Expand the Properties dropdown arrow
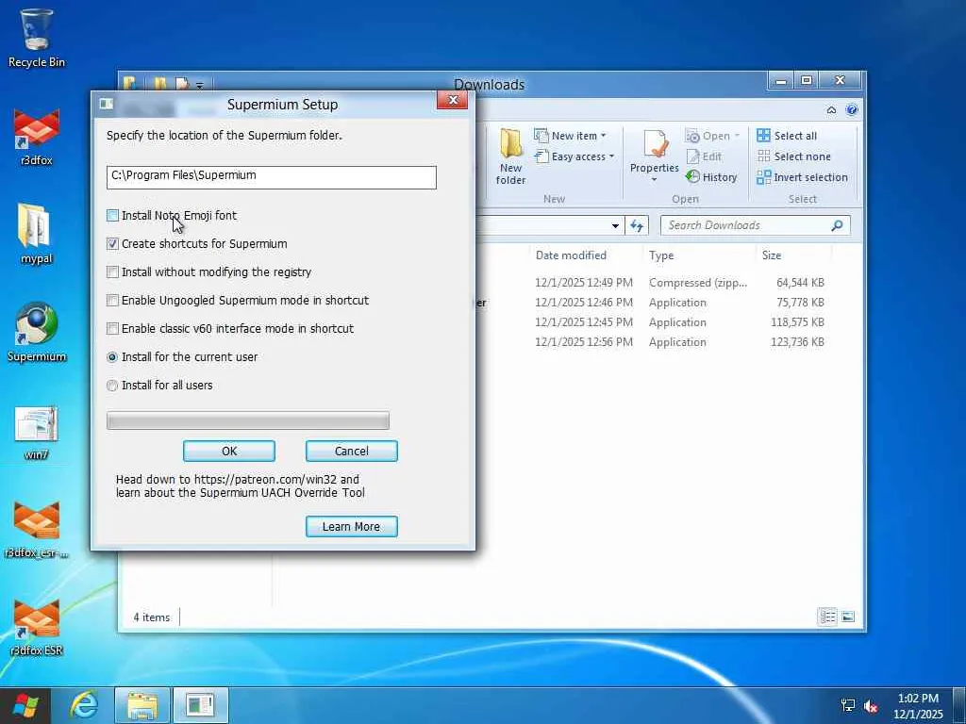This screenshot has height=724, width=966. tap(655, 180)
